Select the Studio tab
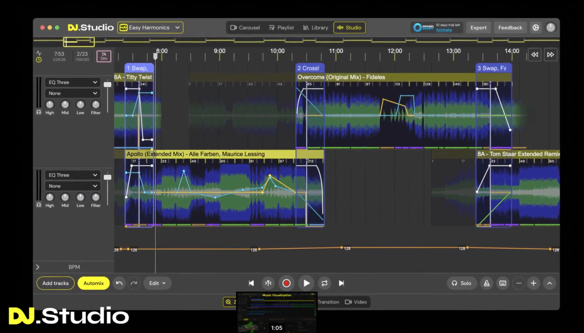The width and height of the screenshot is (584, 333). click(349, 27)
